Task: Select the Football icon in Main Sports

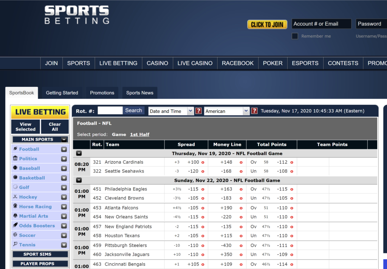Action: point(15,149)
